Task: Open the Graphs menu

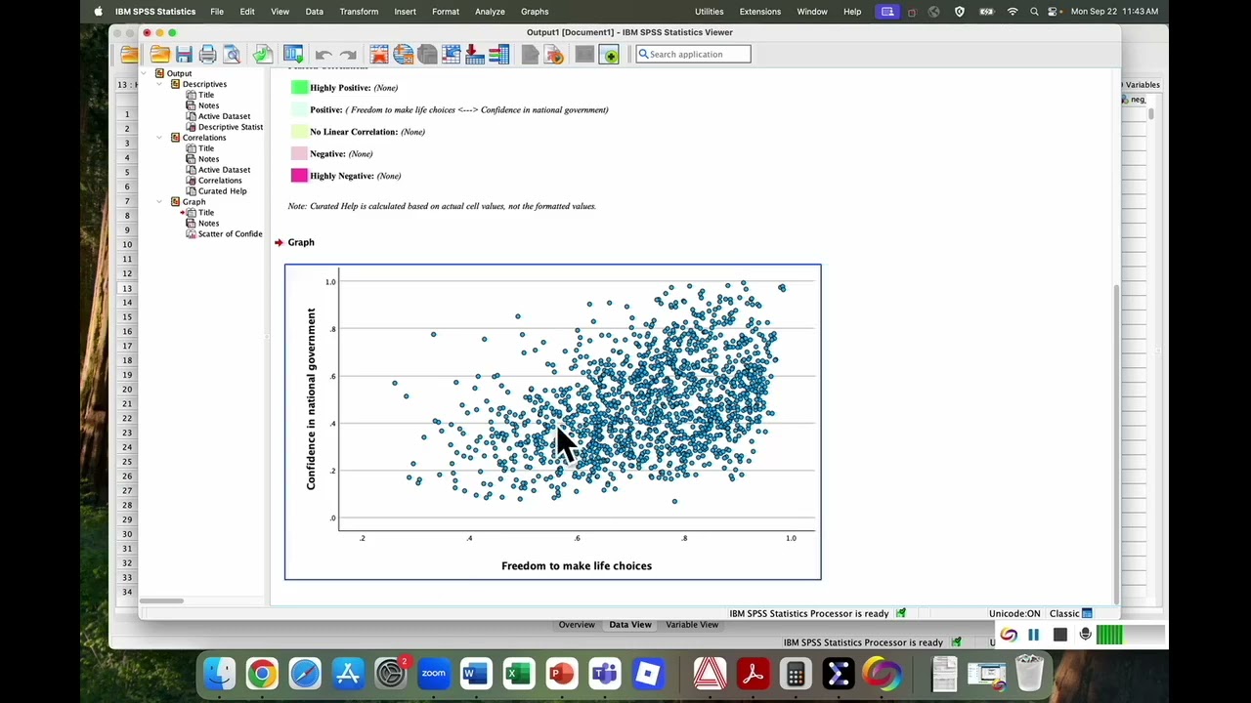Action: coord(535,11)
